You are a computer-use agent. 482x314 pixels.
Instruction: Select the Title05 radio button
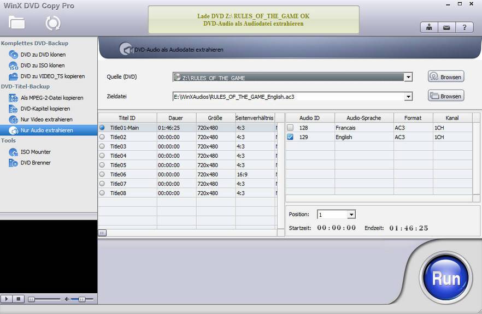(x=102, y=165)
